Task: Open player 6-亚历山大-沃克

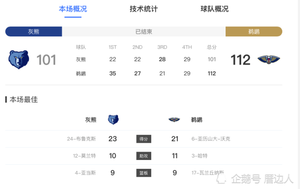Action: pos(211,139)
